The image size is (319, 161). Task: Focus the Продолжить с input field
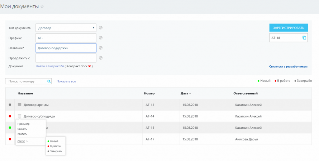pos(66,58)
